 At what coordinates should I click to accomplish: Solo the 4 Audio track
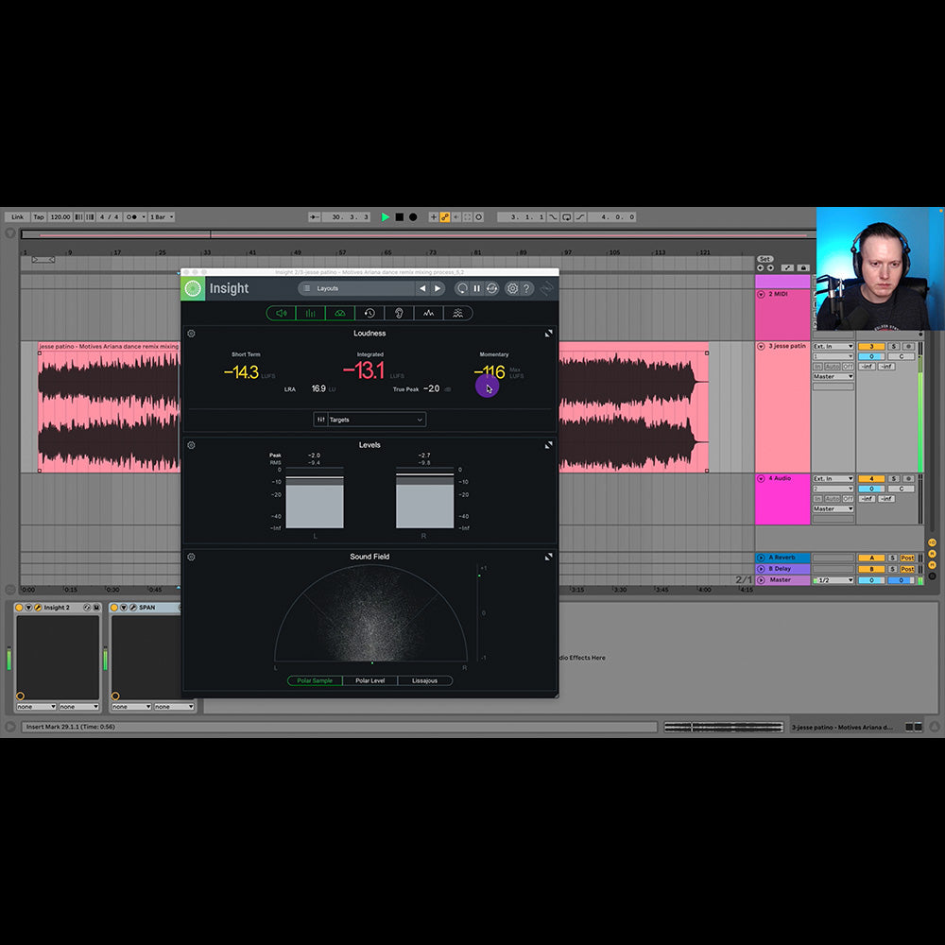tap(894, 479)
